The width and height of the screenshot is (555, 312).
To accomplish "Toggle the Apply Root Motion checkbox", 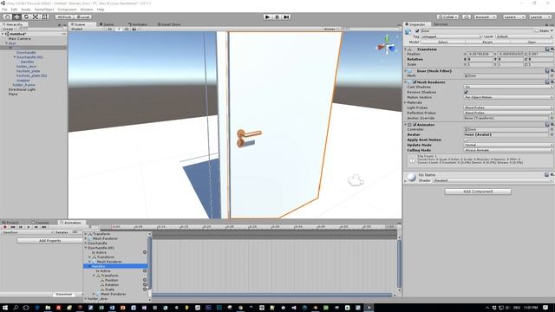I will 467,140.
